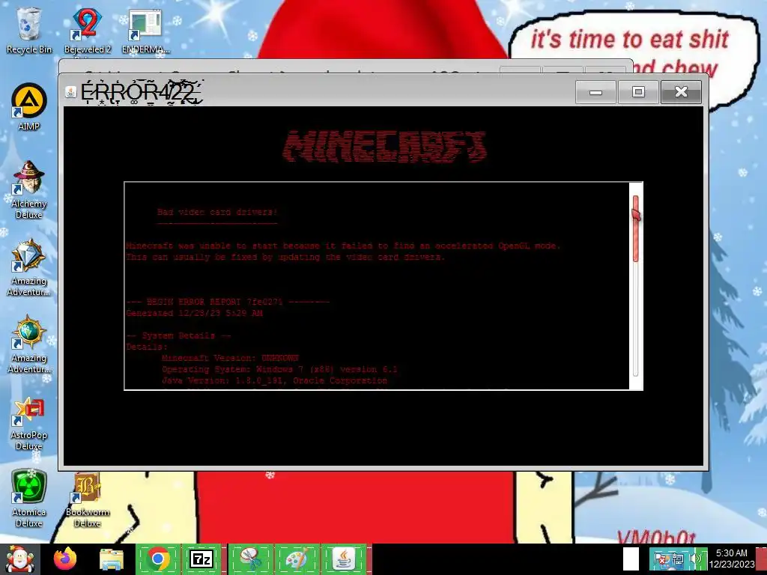
Task: Open the volume icon in the system tray
Action: coord(695,559)
